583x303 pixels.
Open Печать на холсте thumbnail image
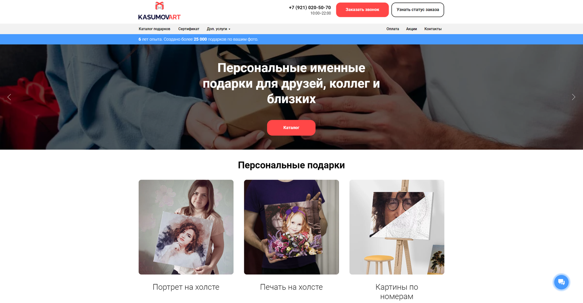291,227
